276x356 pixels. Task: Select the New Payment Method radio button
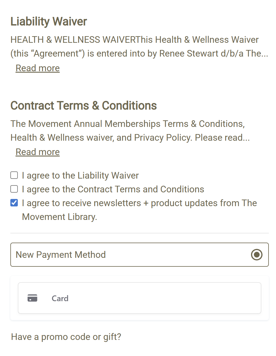(256, 255)
